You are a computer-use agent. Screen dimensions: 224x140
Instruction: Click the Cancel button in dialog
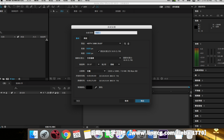point(126,101)
